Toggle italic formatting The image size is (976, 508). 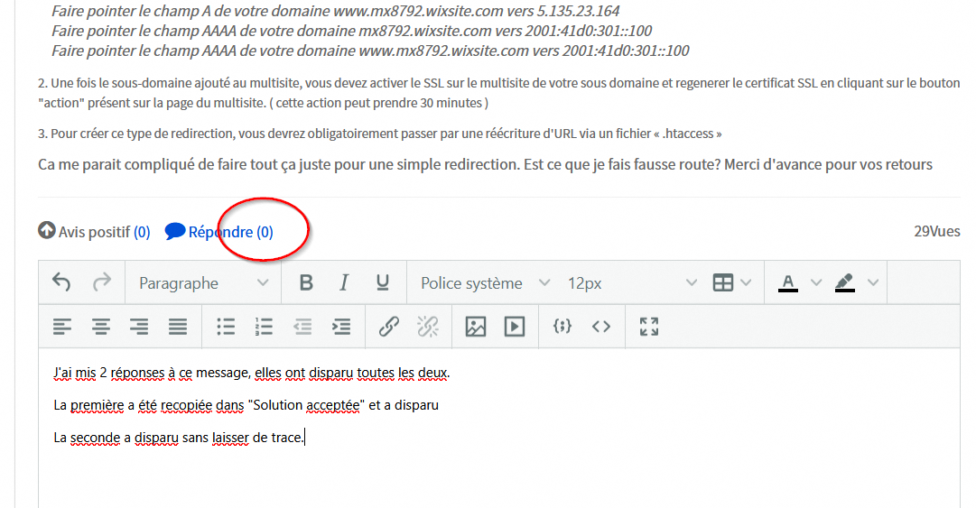click(344, 282)
